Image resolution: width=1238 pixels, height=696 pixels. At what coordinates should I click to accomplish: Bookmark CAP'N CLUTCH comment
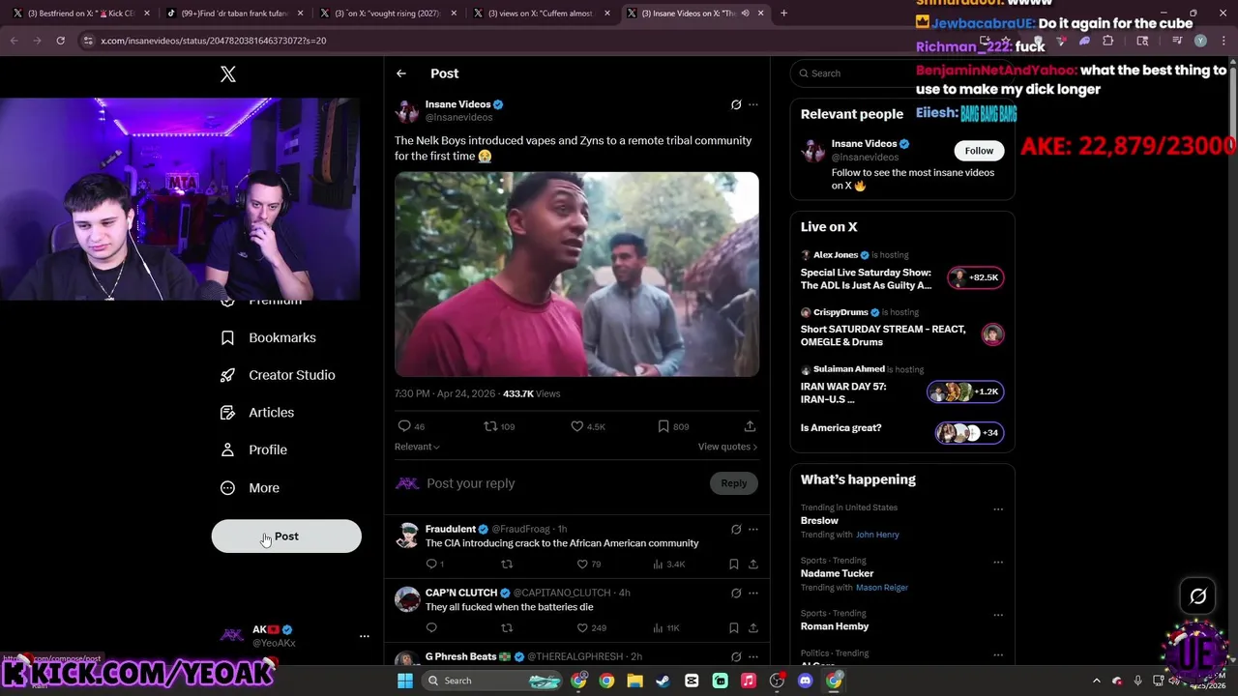pos(734,628)
